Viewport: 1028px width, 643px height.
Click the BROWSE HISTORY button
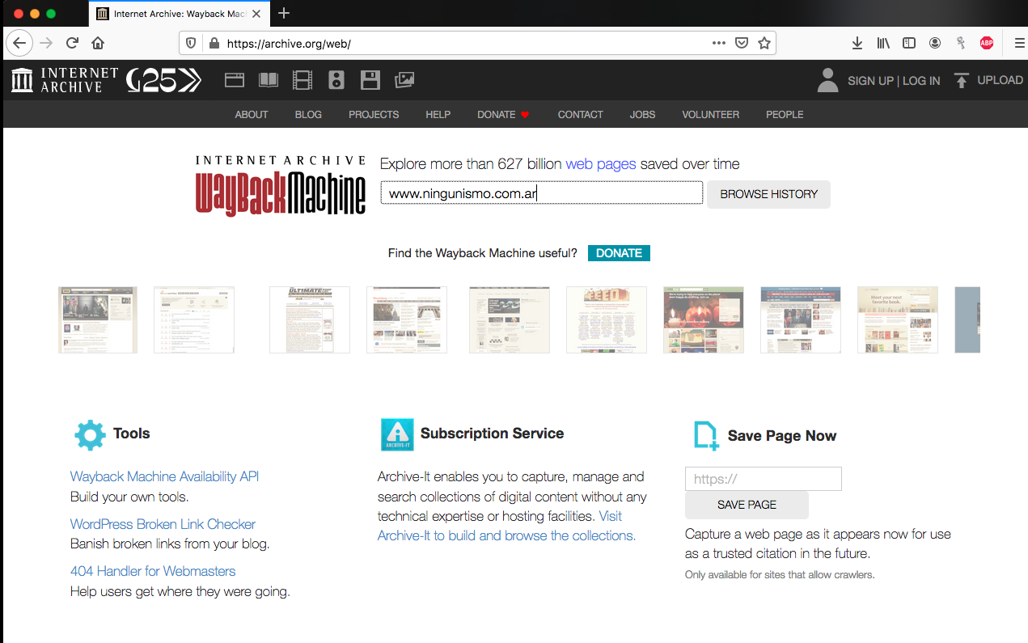pyautogui.click(x=768, y=194)
